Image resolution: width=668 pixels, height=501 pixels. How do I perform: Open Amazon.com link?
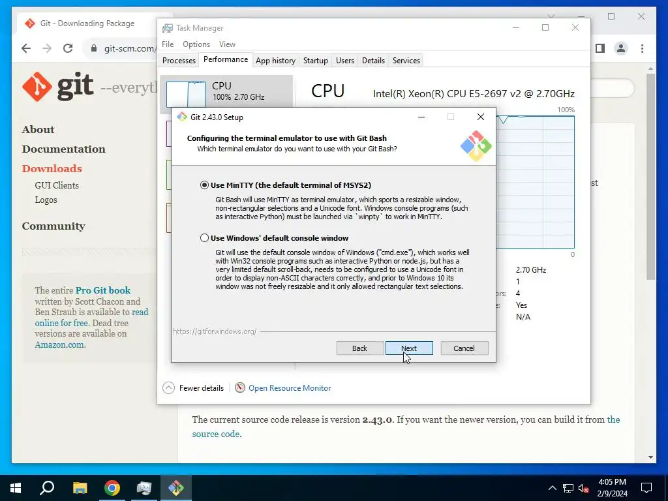click(x=60, y=344)
